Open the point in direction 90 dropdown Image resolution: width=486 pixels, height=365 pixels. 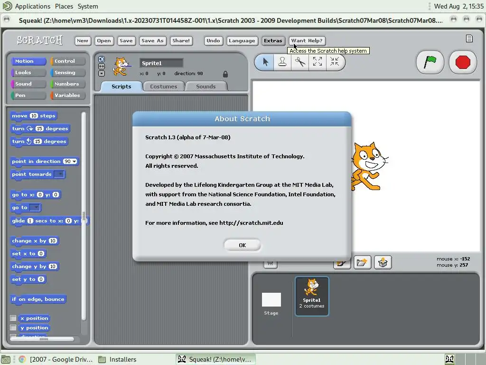(x=75, y=162)
